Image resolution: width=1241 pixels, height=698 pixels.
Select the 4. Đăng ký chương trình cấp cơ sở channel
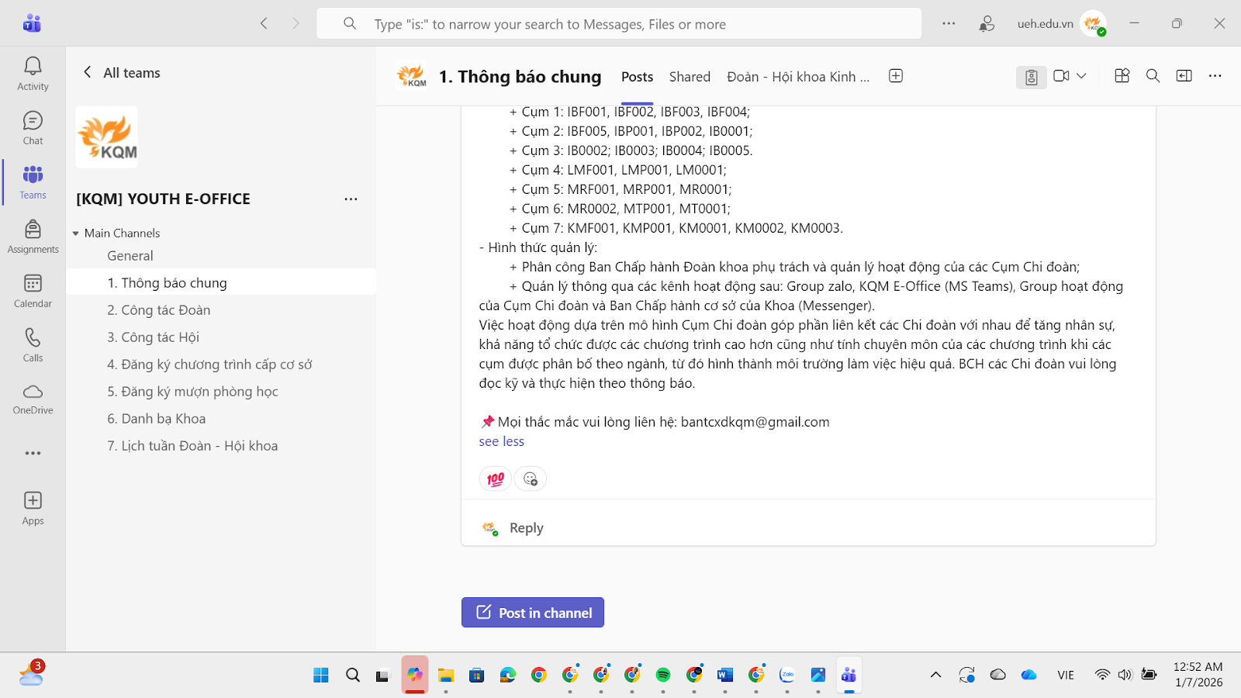(209, 365)
